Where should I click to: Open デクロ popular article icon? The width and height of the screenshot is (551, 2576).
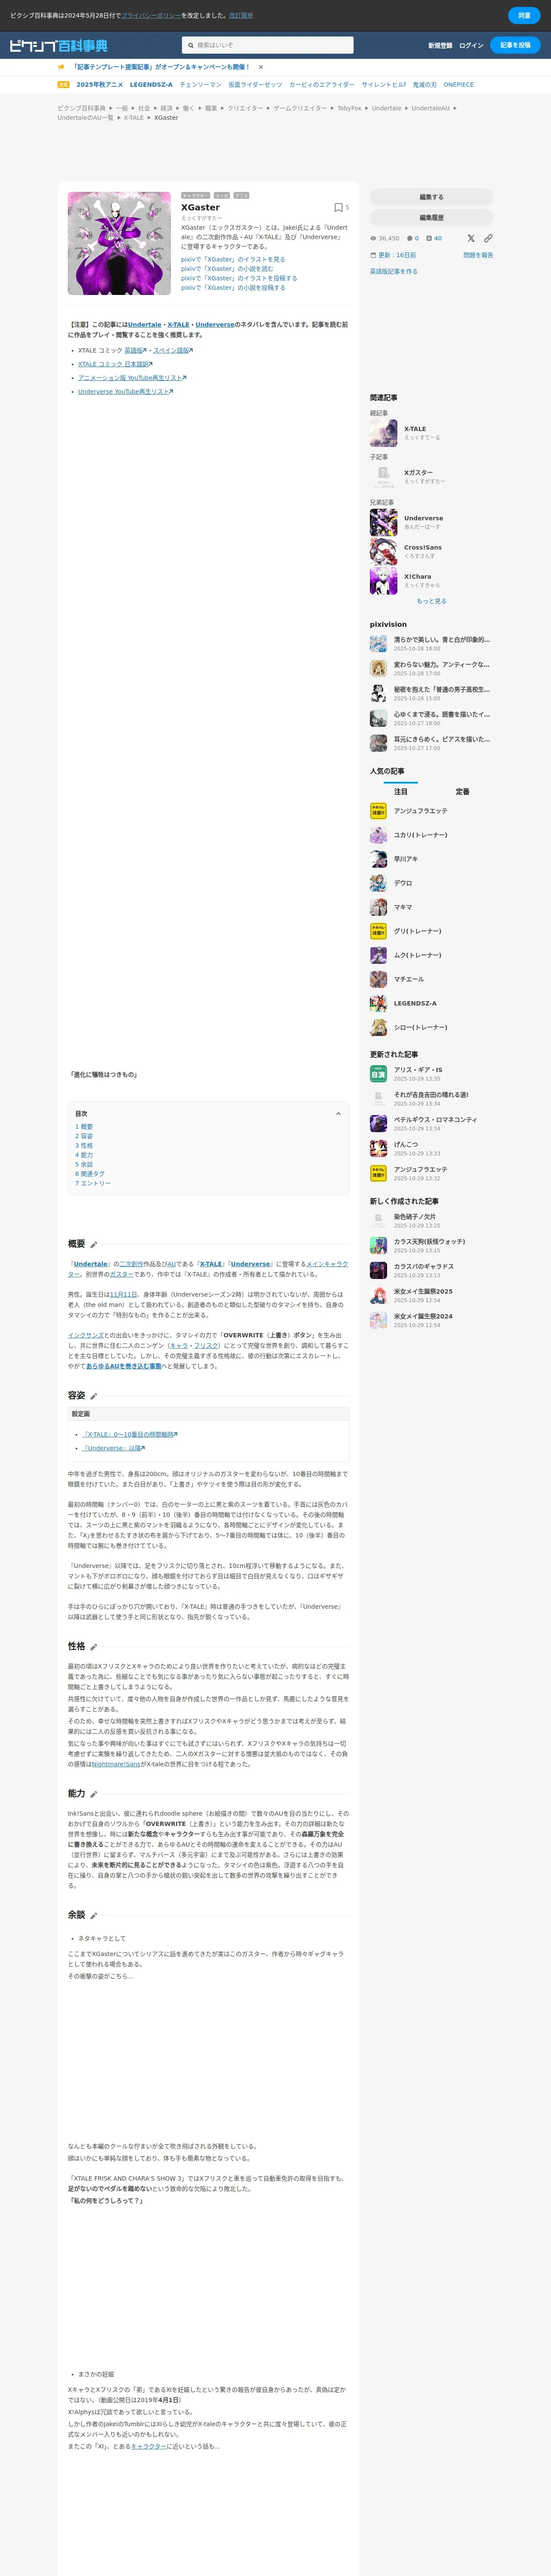click(378, 883)
